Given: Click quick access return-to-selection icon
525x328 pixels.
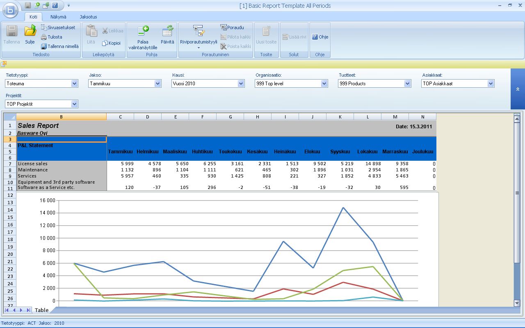Looking at the screenshot, I should (x=37, y=5).
